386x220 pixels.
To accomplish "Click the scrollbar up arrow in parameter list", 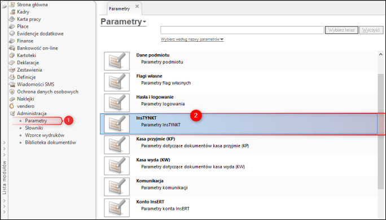I will pos(380,54).
